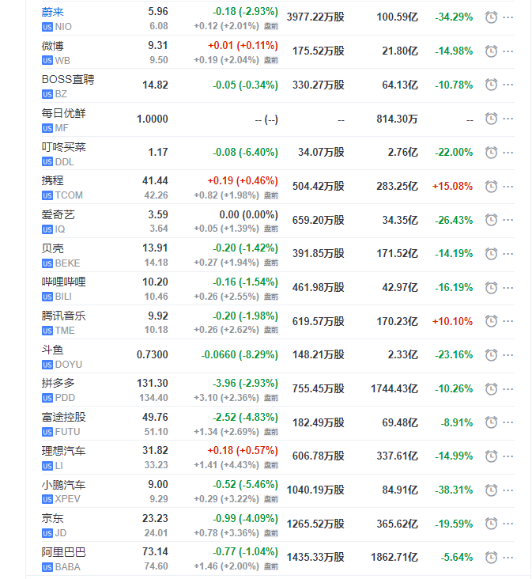The image size is (532, 579).
Task: Click the -38.31% yearly change value
Action: coord(454,490)
